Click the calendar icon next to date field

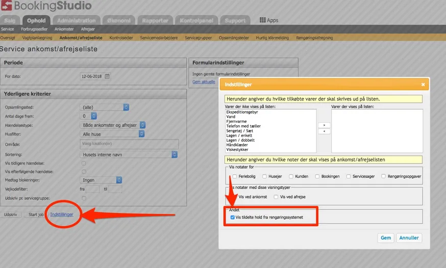tap(107, 76)
